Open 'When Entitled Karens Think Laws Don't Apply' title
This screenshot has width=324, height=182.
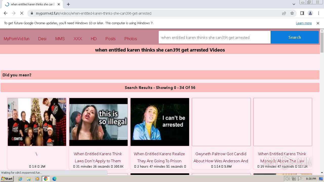point(98,157)
